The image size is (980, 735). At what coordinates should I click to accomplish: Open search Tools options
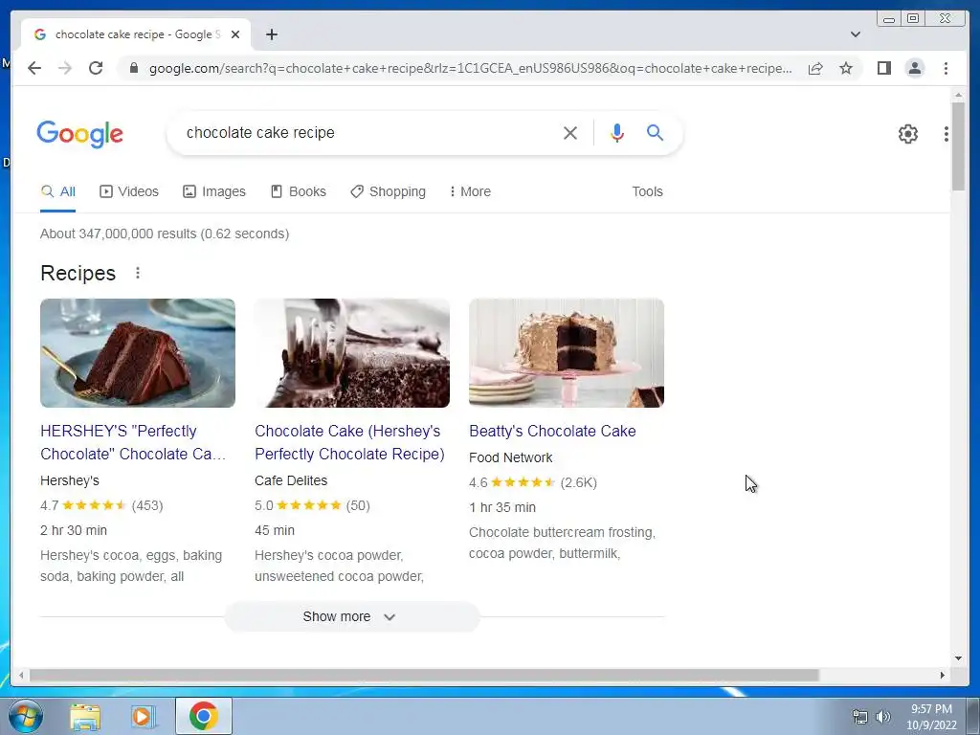647,191
